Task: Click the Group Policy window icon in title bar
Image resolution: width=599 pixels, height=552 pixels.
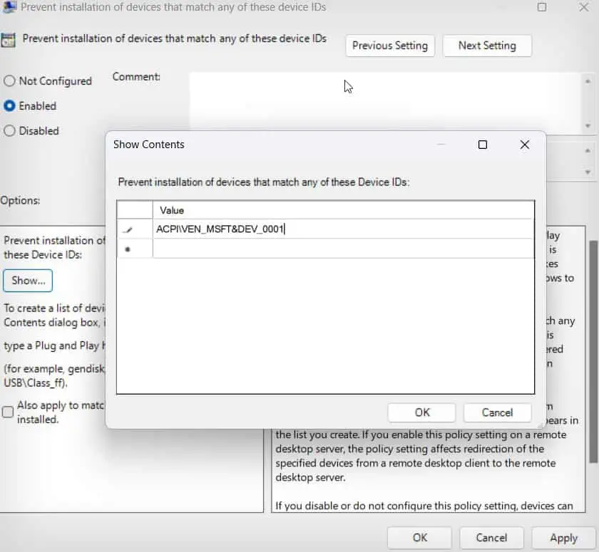Action: (x=9, y=6)
